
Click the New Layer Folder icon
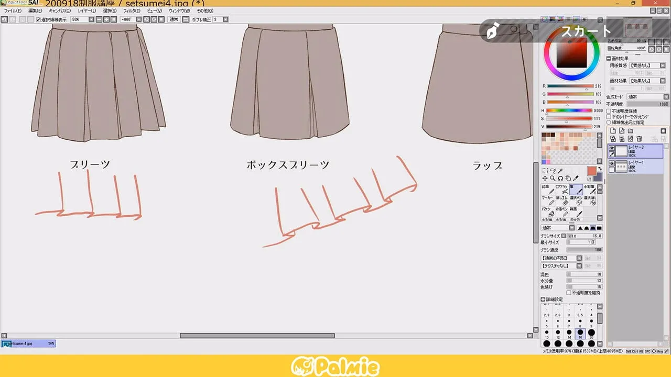[x=631, y=131]
